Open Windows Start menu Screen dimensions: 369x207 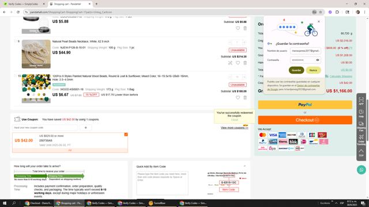(x=5, y=203)
